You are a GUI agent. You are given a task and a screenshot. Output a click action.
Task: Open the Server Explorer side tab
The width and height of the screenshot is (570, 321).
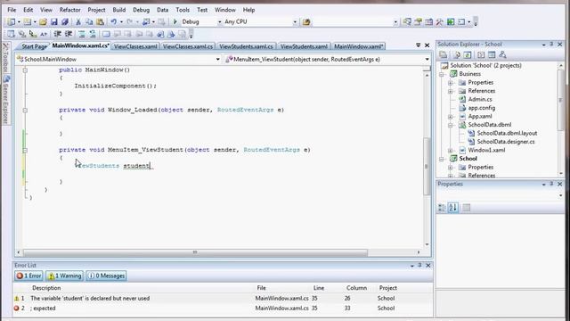[6, 100]
